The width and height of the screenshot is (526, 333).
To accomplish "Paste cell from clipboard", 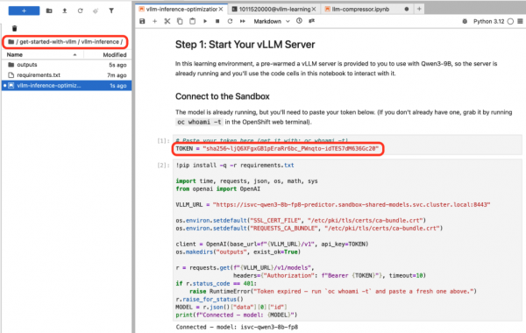I will pos(192,21).
